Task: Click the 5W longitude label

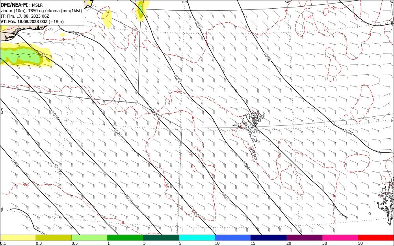Action: pyautogui.click(x=287, y=2)
